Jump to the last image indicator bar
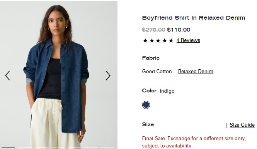Screen dimensions: 257x149 107,147
